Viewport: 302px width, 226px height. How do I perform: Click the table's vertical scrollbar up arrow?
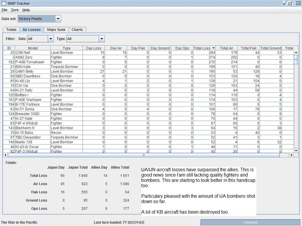(x=296, y=52)
